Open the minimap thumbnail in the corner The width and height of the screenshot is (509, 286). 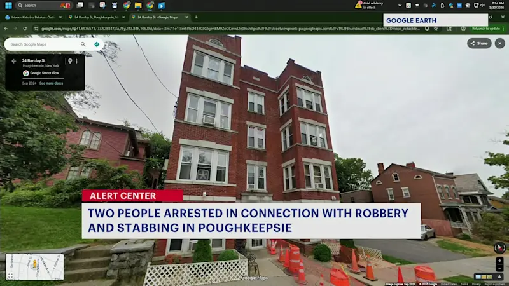(35, 266)
